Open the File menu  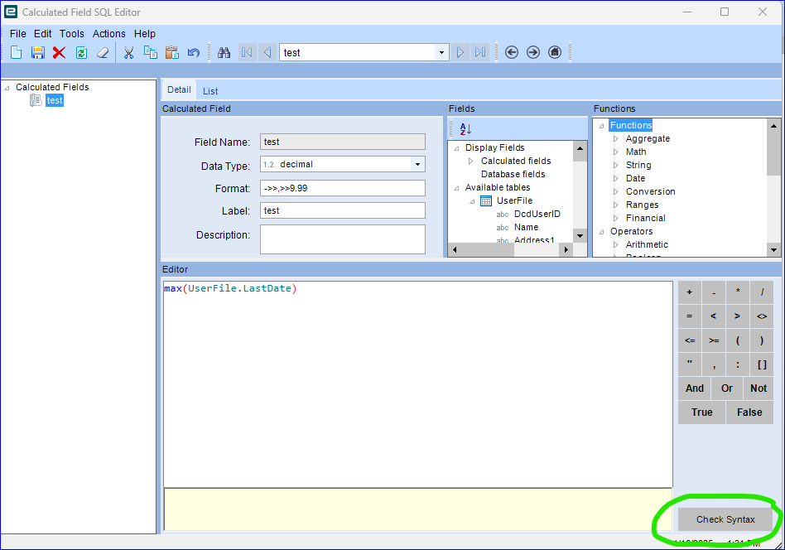coord(18,34)
